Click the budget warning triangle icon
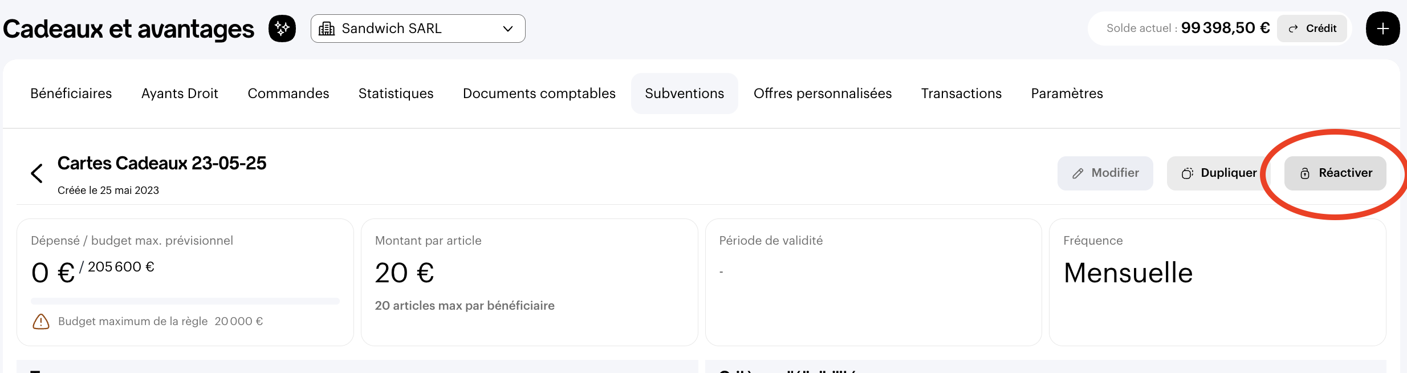 tap(41, 322)
